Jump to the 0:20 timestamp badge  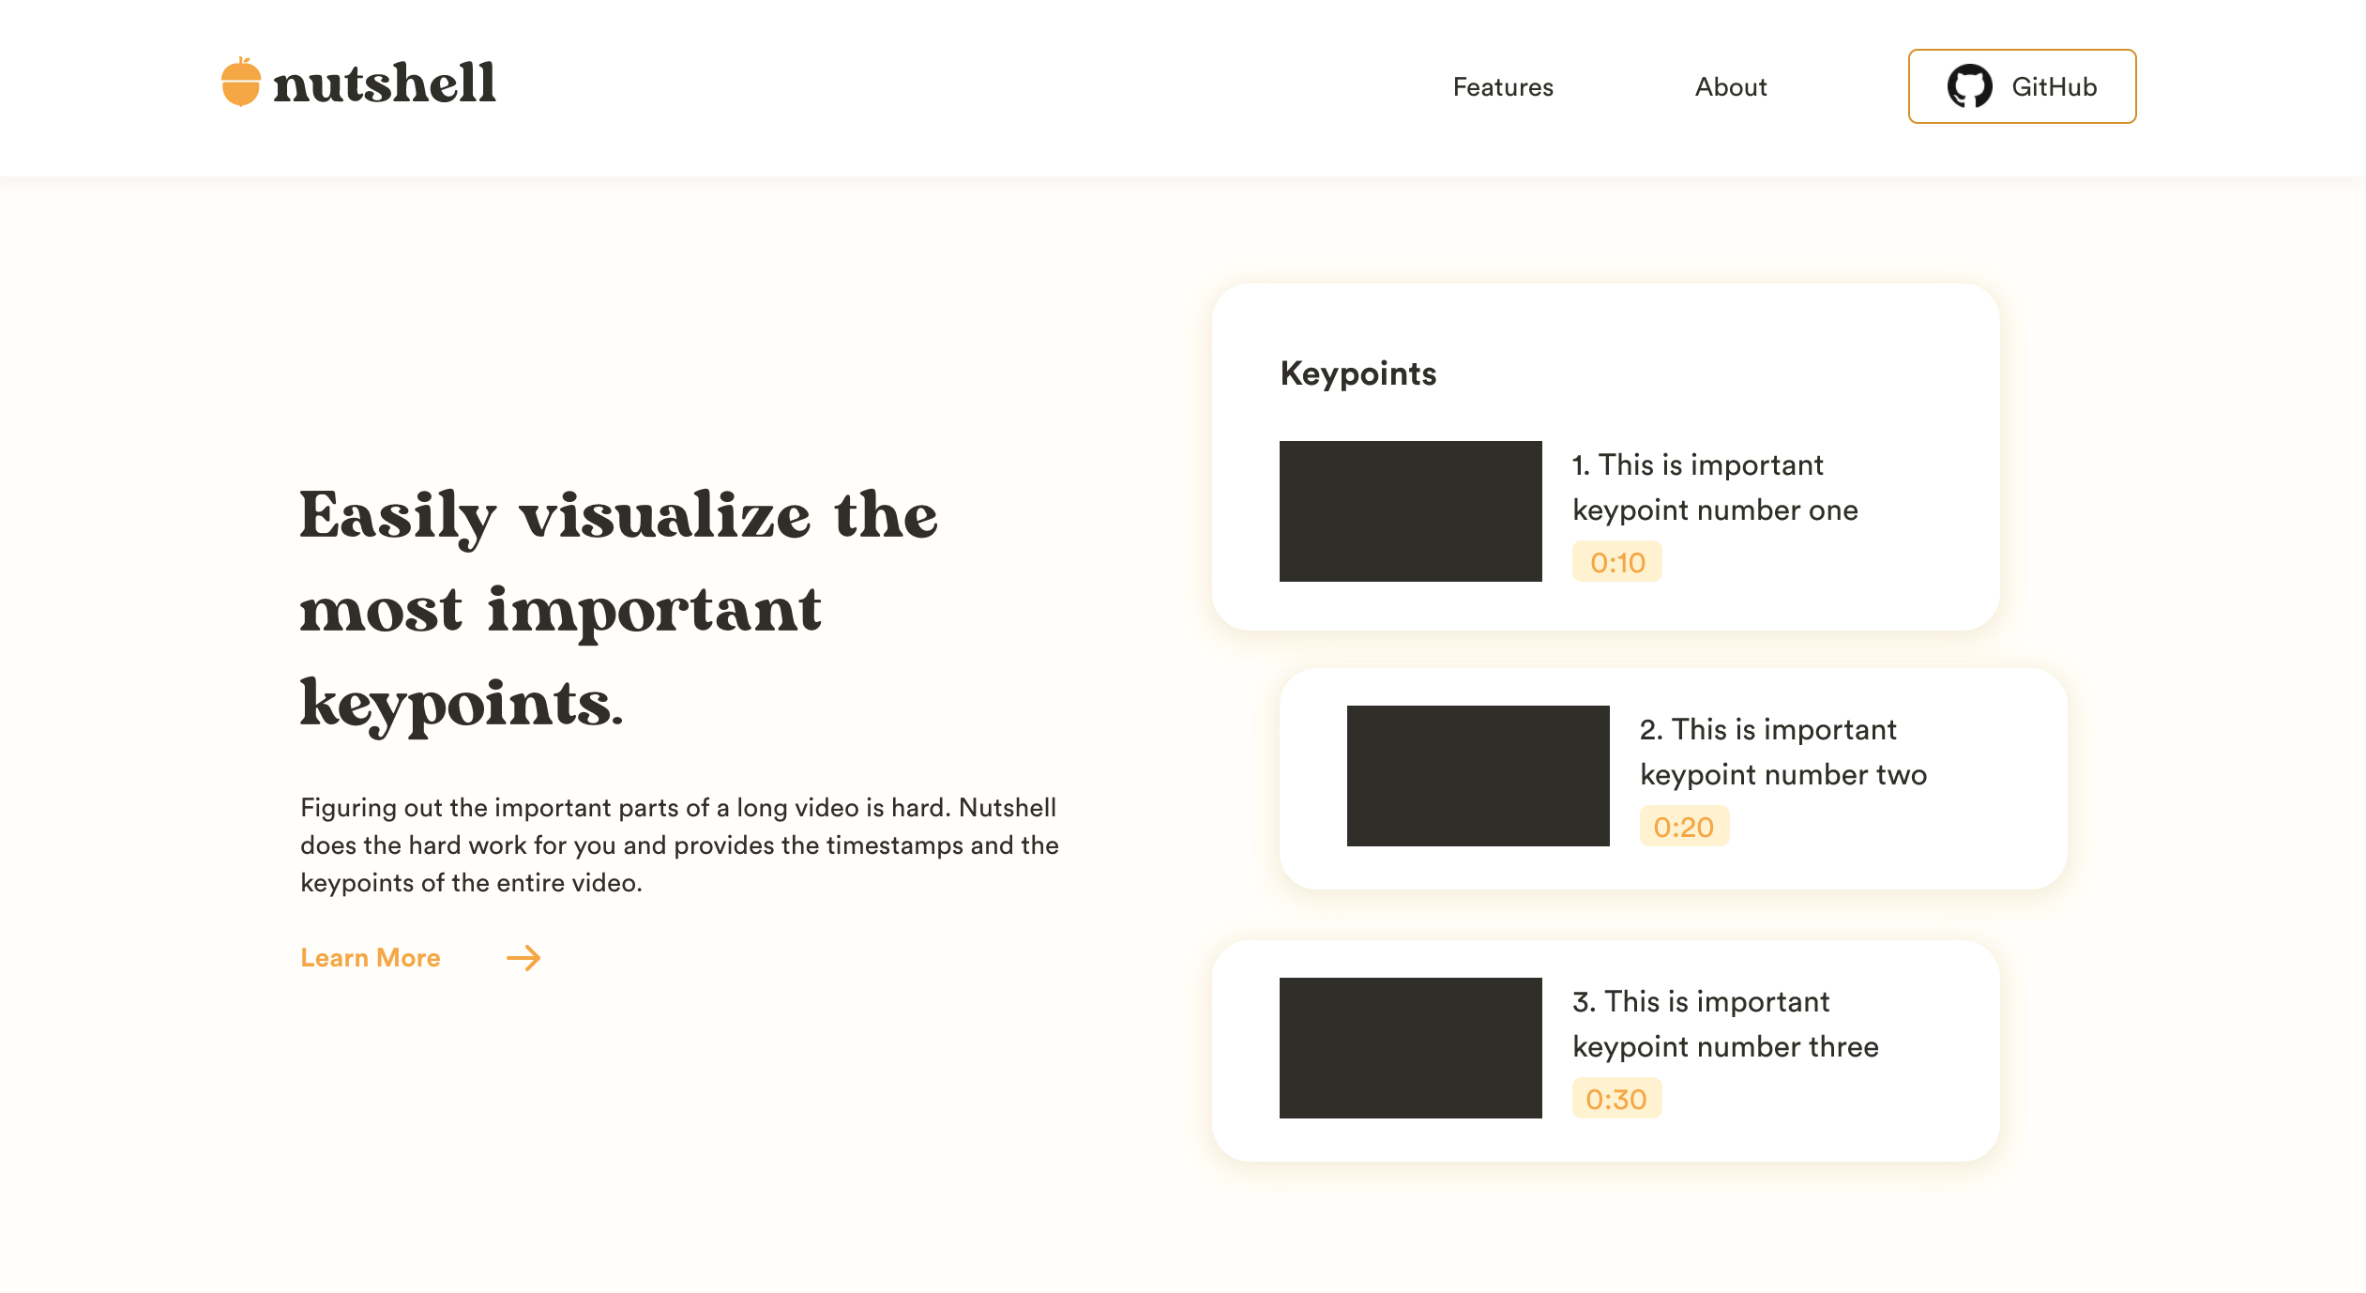point(1684,827)
